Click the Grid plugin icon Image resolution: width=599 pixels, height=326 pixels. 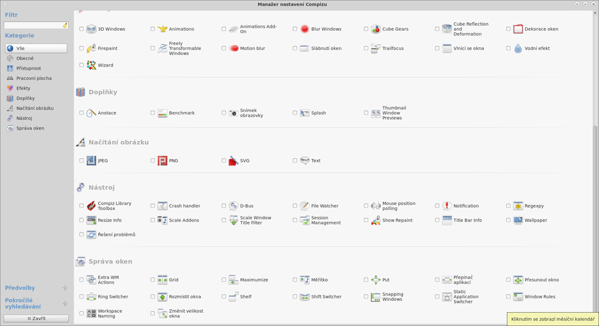162,280
